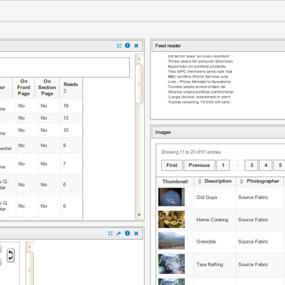Close the article list widget with the X icon

tap(136, 46)
